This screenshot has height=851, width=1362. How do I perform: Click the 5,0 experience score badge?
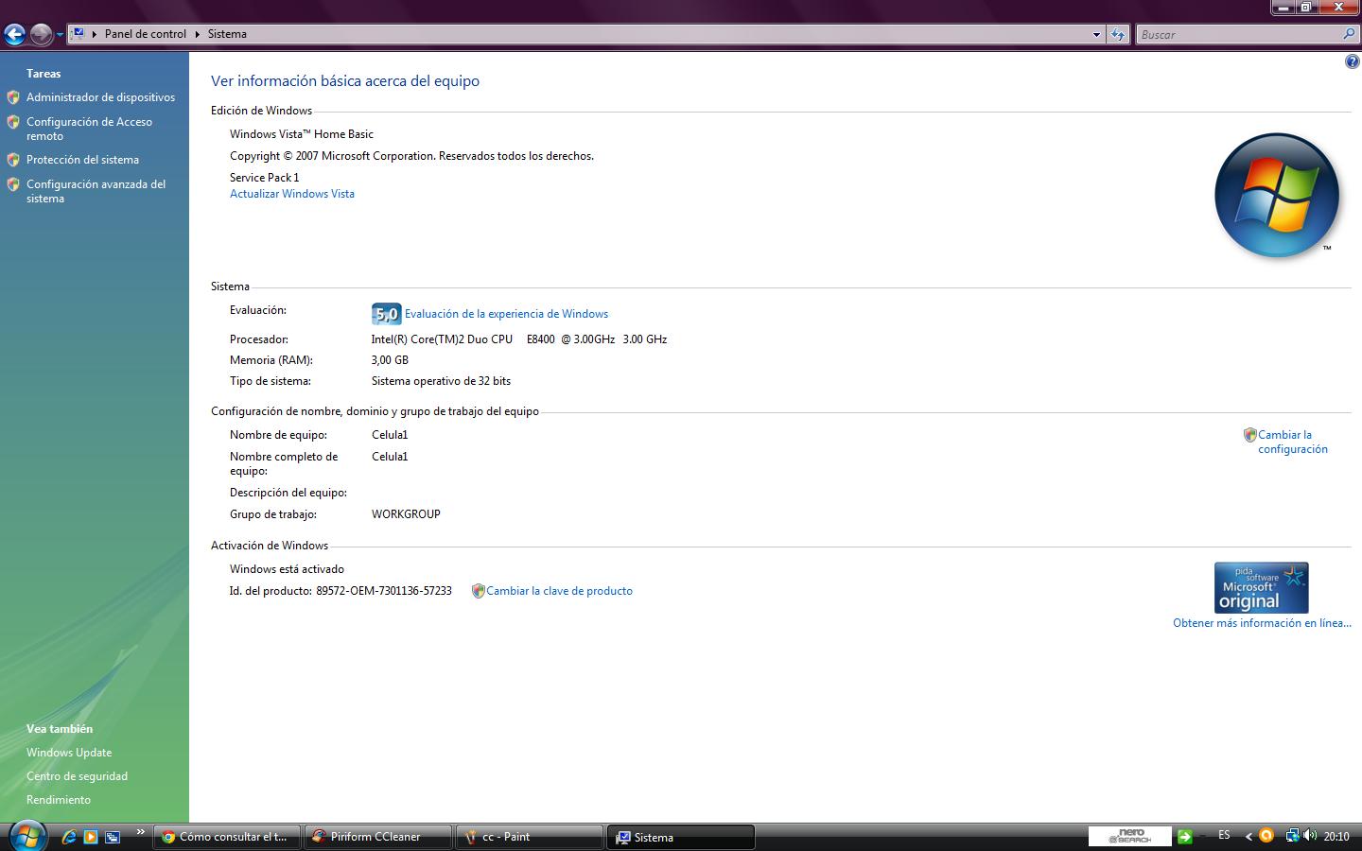(386, 314)
